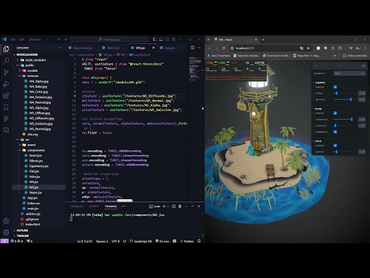Image resolution: width=370 pixels, height=278 pixels.
Task: Switch to the App.jsx tab
Action: point(169,47)
